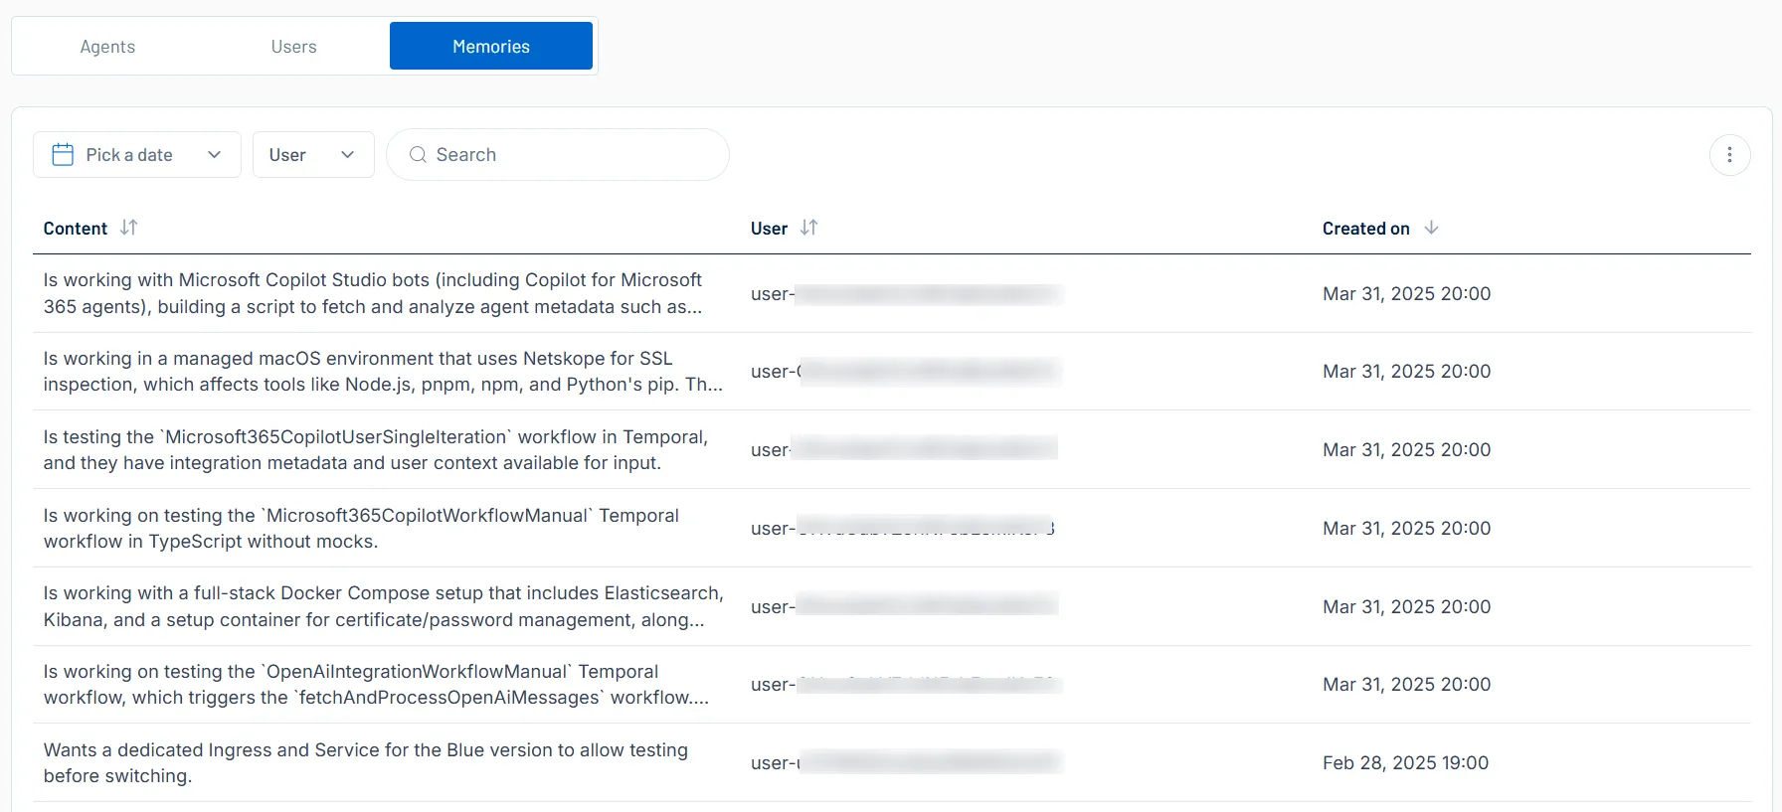Select the Docker Compose Elasticsearch memory
The width and height of the screenshot is (1782, 812).
(x=892, y=606)
